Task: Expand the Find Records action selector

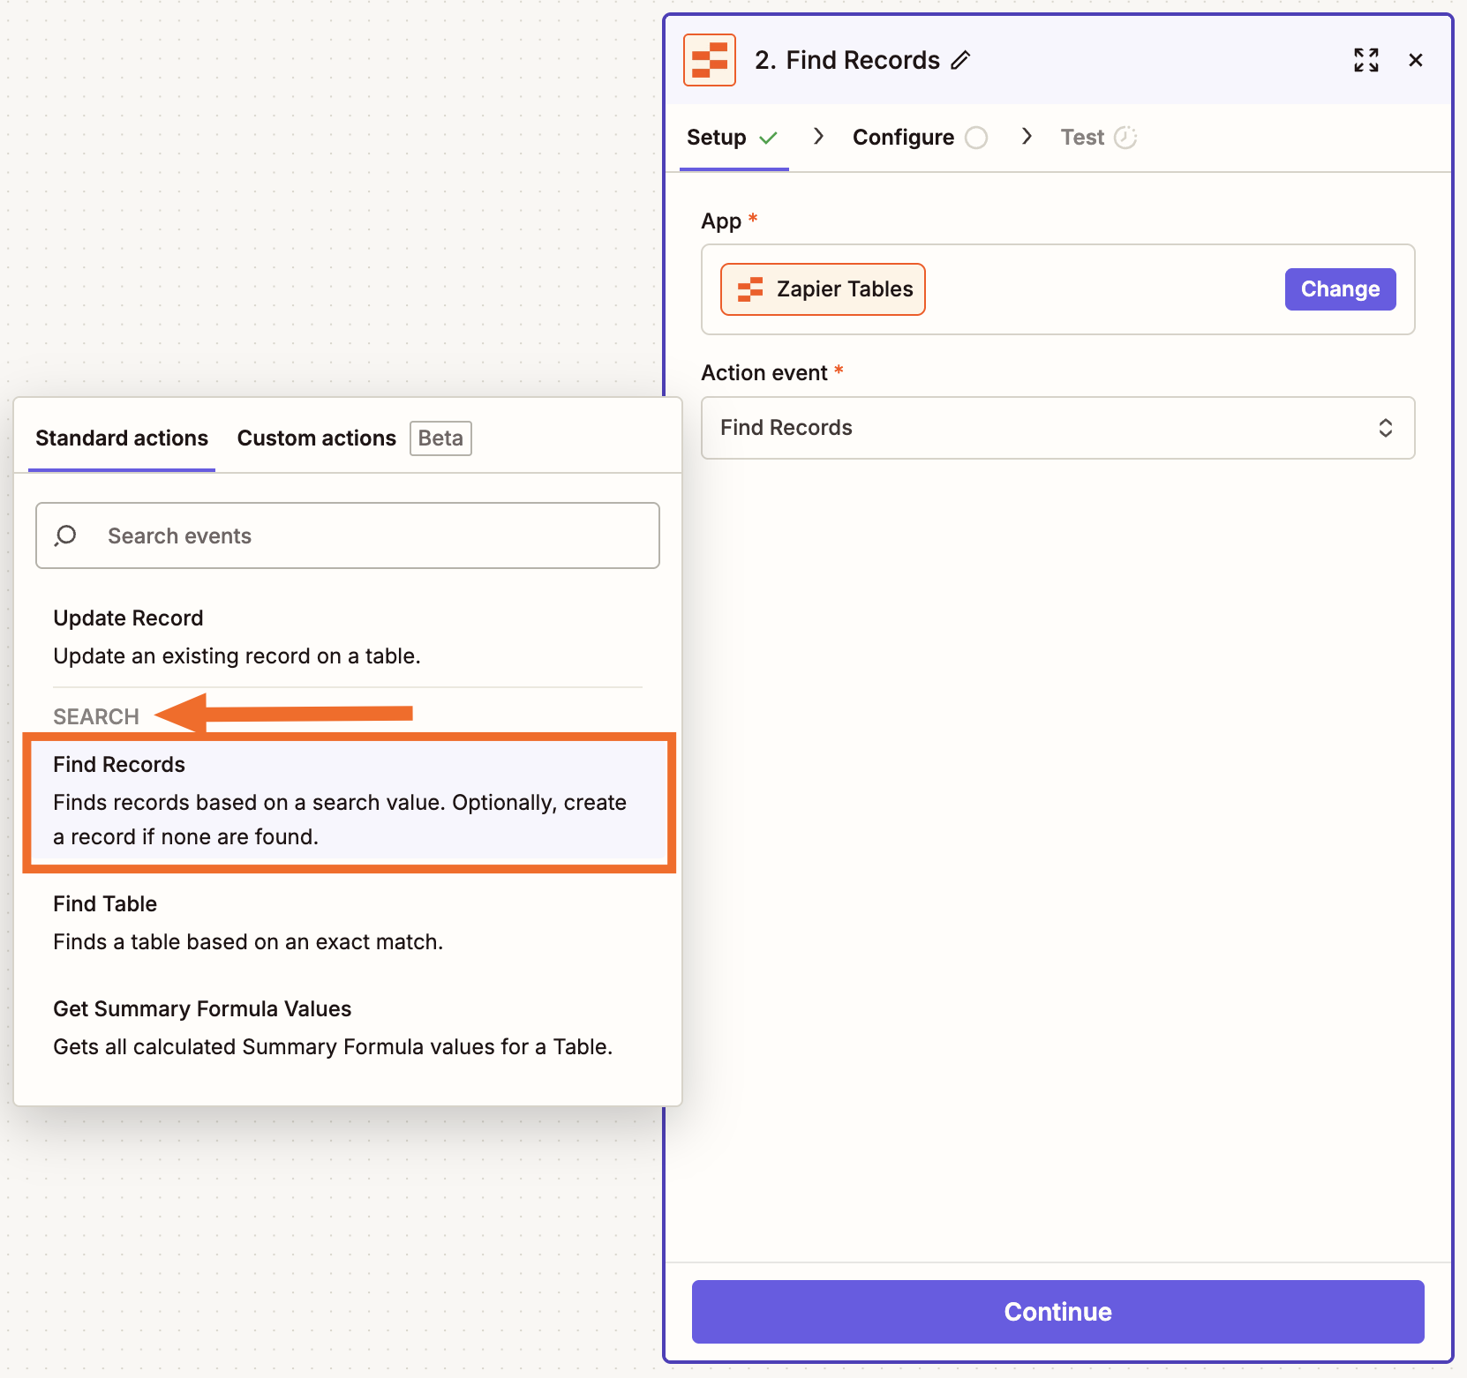Action: (1386, 428)
